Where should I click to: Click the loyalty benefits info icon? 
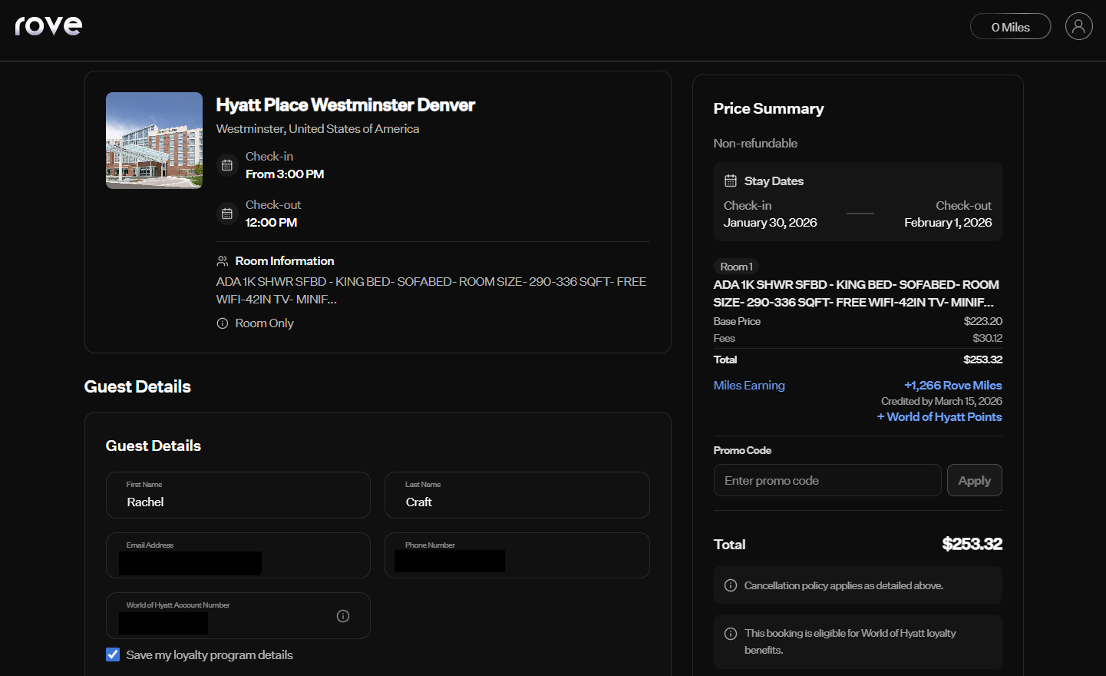point(730,633)
